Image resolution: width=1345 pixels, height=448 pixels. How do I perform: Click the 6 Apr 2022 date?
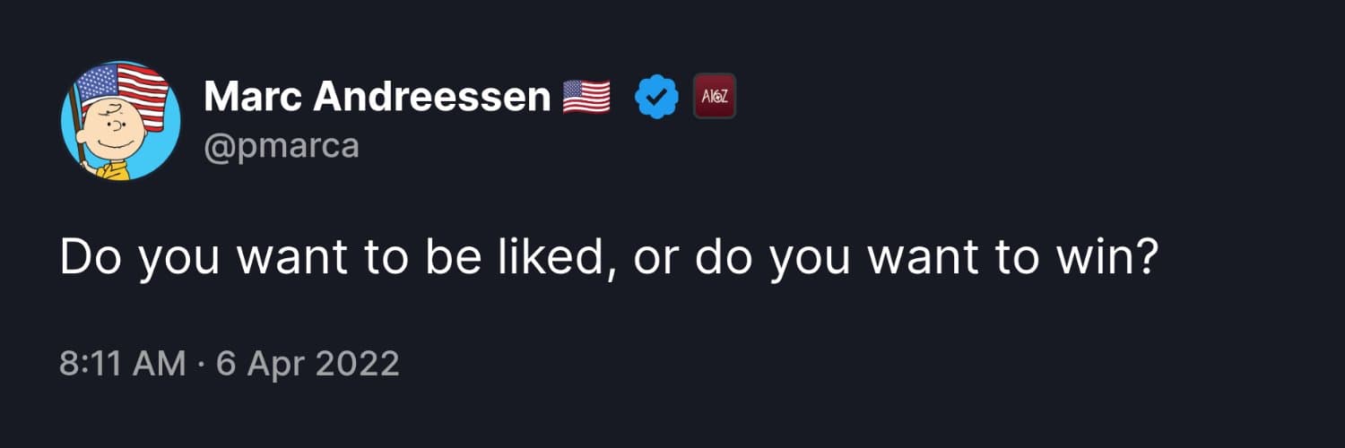pyautogui.click(x=308, y=365)
